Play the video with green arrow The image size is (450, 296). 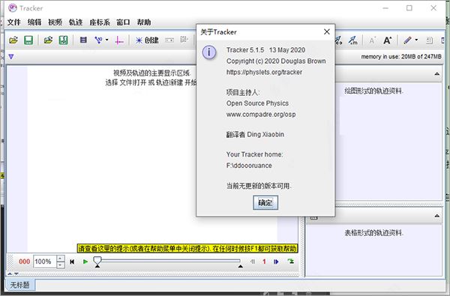[85, 262]
